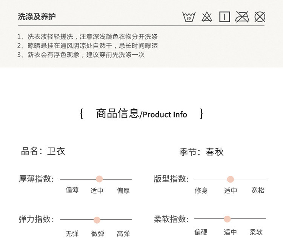Click the 30-degree wash tub icon
Screen dimensions: 283x250
pos(189,17)
